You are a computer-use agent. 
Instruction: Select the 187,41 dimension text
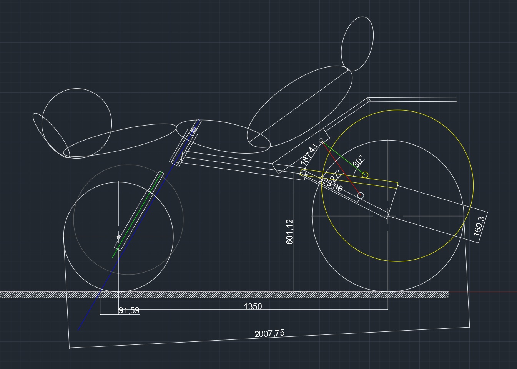(309, 154)
